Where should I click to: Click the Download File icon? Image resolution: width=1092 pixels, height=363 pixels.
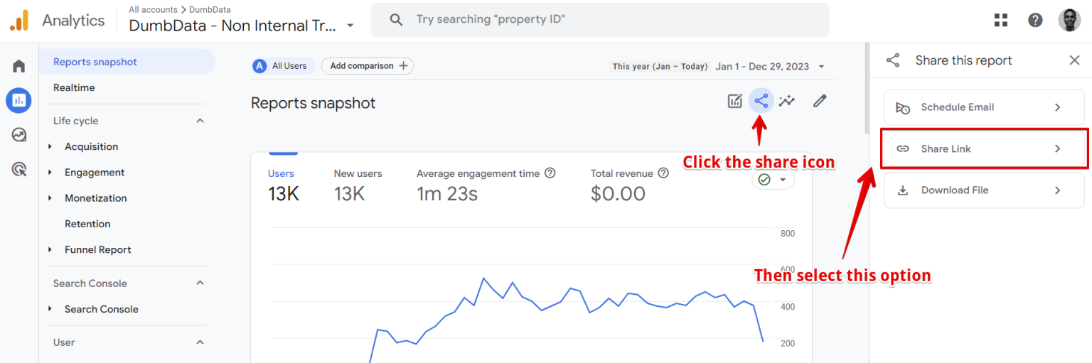tap(903, 190)
